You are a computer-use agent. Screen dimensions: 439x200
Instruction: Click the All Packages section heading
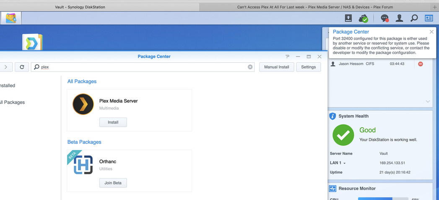click(x=82, y=81)
